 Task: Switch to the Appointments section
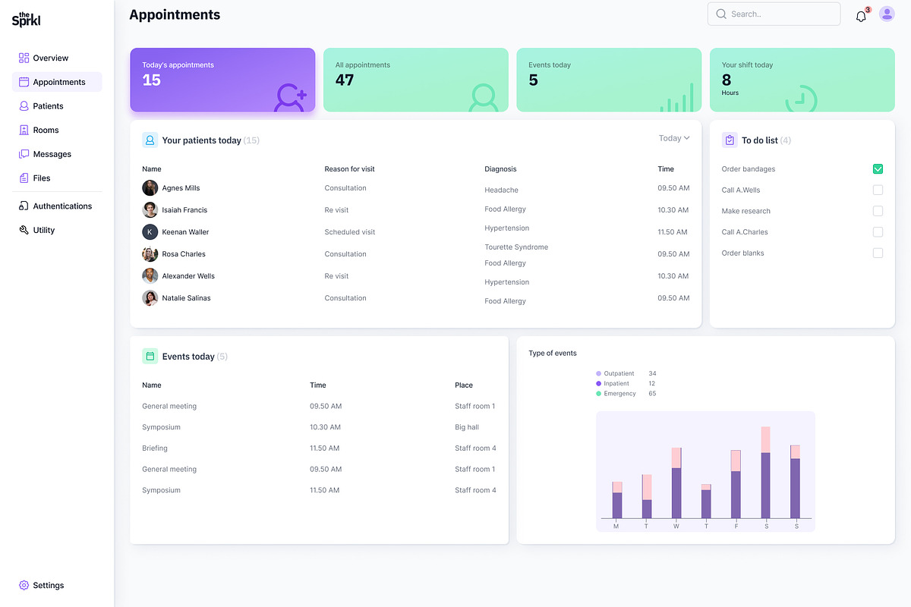click(59, 81)
